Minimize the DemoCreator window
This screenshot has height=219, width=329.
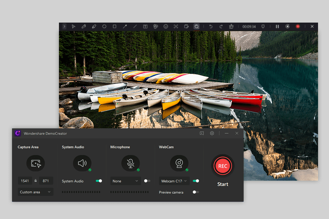(227, 133)
